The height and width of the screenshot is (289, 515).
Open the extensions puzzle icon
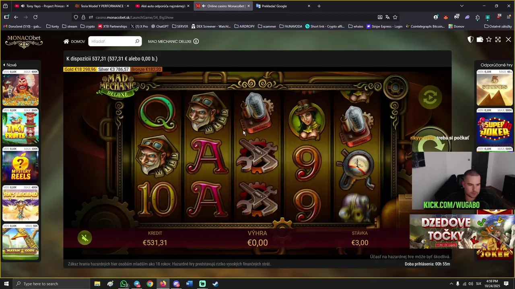[x=478, y=17]
